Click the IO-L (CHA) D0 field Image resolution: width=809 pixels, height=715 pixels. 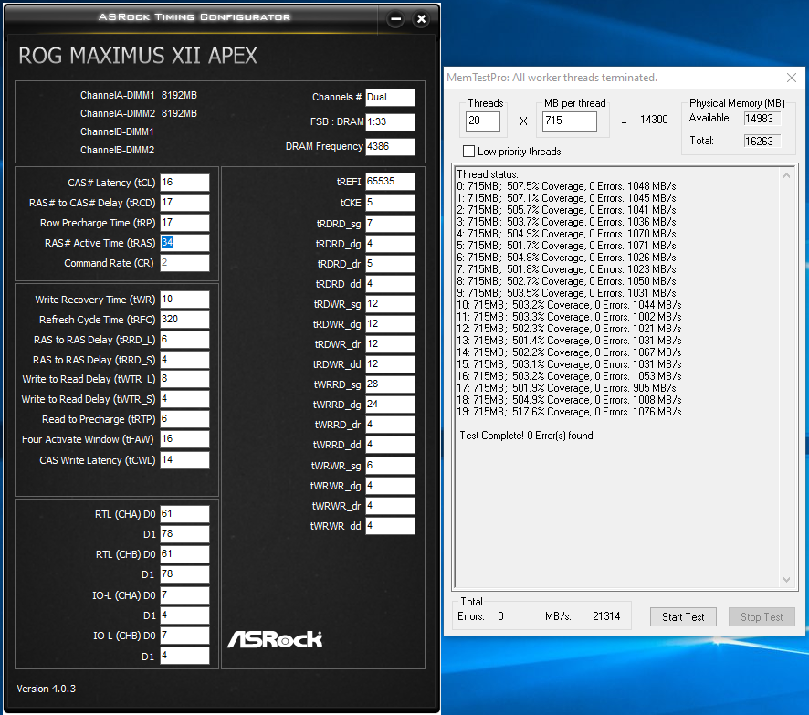click(184, 595)
